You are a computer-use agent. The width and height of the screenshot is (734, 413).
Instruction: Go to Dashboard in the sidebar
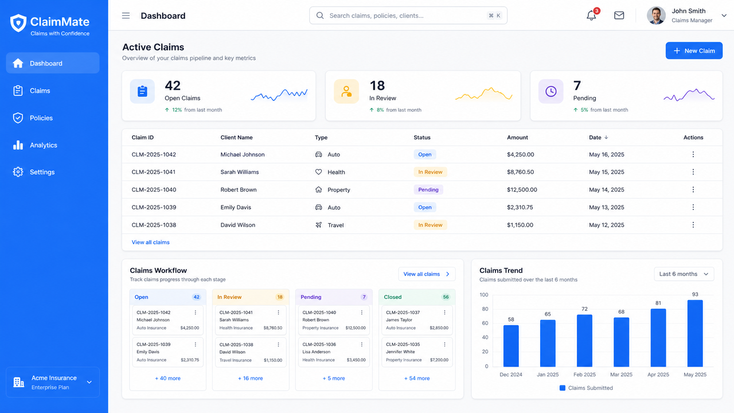[53, 63]
